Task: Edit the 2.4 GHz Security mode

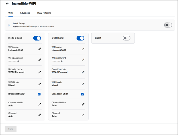Action: point(40,72)
